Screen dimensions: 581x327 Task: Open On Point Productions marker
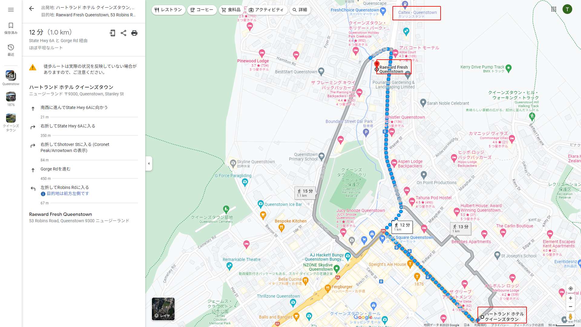[x=424, y=175]
